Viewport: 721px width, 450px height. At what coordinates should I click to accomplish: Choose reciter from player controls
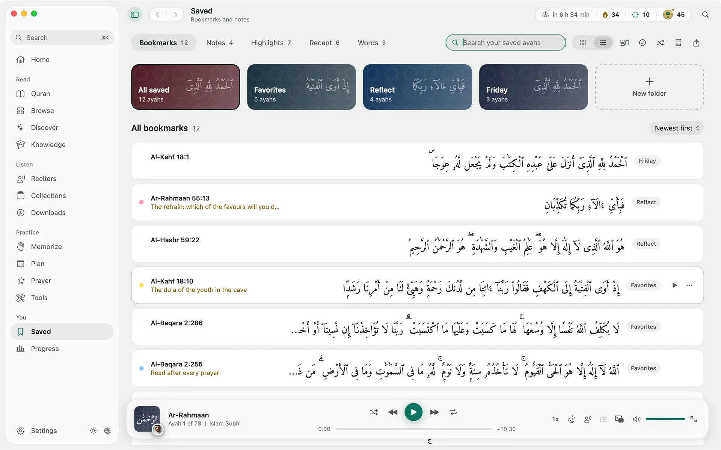pyautogui.click(x=588, y=419)
